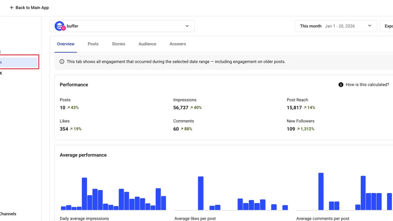The image size is (393, 221).
Task: Click the info icon beside 'How is this calculated?'
Action: (x=341, y=84)
